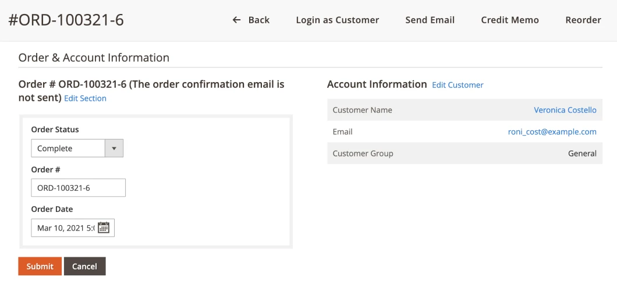Follow the Edit Customer link
Image resolution: width=617 pixels, height=284 pixels.
tap(458, 85)
